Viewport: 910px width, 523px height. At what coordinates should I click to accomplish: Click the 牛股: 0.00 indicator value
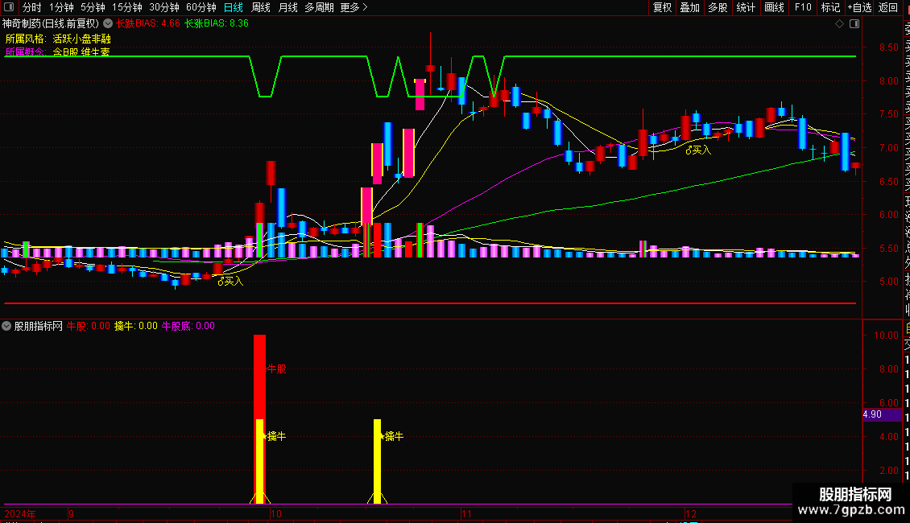coord(89,326)
